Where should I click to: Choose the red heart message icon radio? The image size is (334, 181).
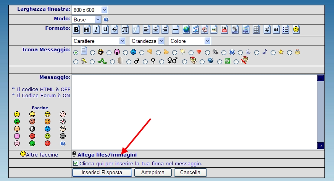[191, 52]
